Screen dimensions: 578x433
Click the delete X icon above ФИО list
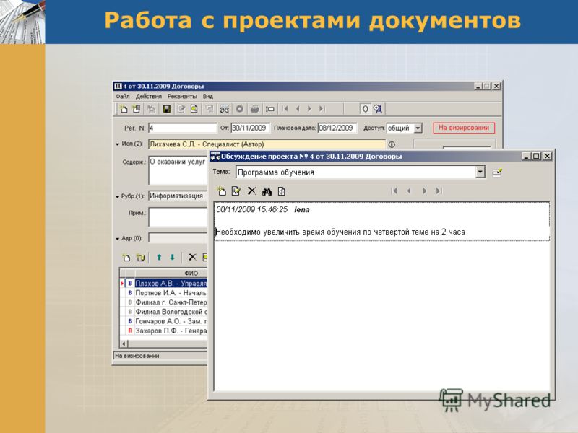[192, 257]
